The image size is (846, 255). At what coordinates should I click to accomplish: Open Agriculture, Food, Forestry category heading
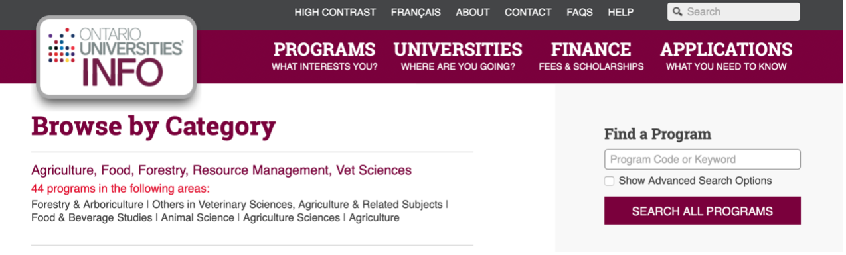[x=222, y=170]
